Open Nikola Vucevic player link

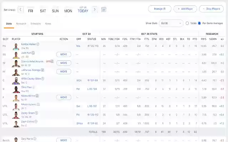[29, 104]
